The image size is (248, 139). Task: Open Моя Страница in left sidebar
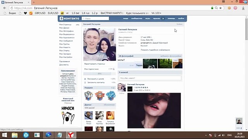[65, 25]
